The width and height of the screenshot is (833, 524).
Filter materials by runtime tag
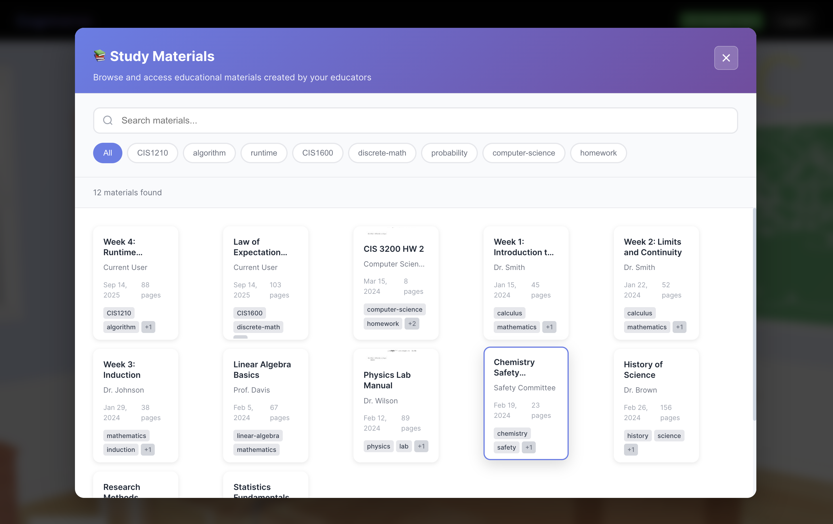[x=263, y=153]
